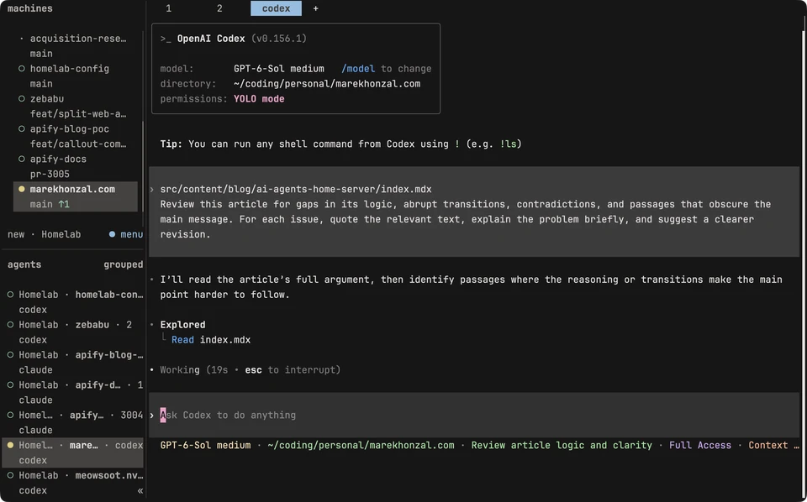This screenshot has width=807, height=502.
Task: Click the OpenAI Codex title text
Action: (x=211, y=39)
